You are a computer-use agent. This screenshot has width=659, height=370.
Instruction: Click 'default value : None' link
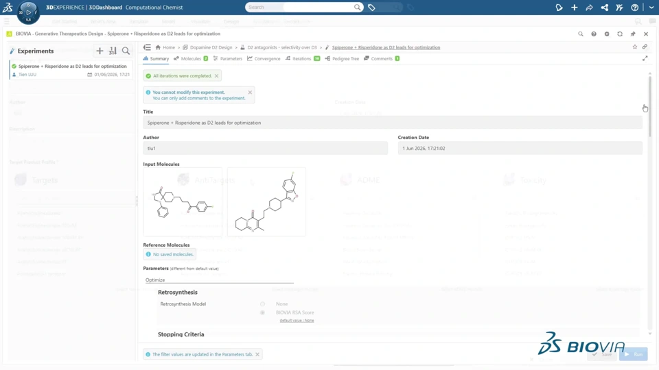(x=297, y=321)
